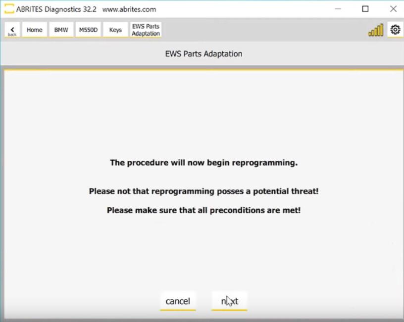Minimize the ABRITES Diagnostics window
Image resolution: width=404 pixels, height=322 pixels.
tap(338, 9)
